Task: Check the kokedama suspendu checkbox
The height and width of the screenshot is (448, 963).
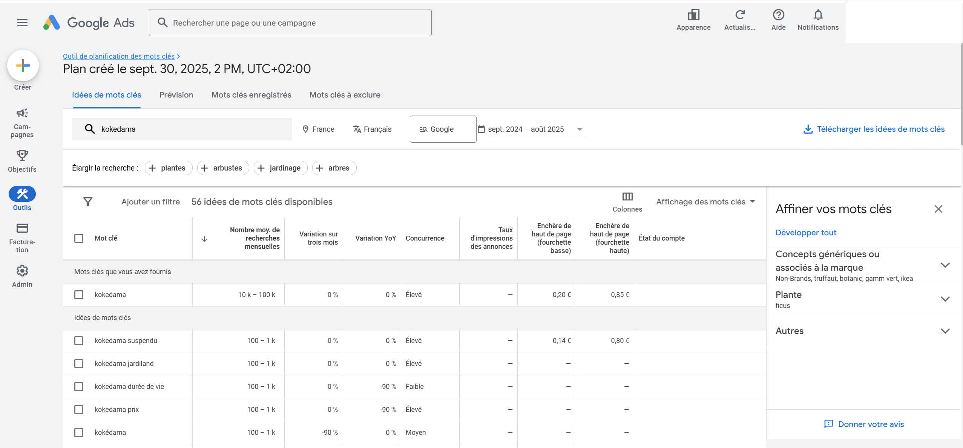Action: (79, 341)
